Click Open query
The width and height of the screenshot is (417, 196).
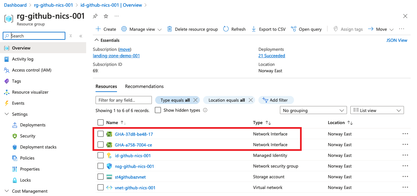point(306,29)
